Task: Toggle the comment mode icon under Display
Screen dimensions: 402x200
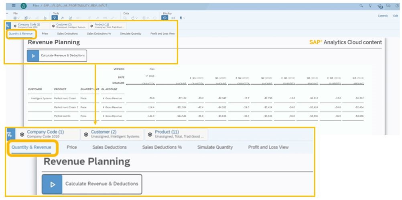Action: (x=165, y=18)
